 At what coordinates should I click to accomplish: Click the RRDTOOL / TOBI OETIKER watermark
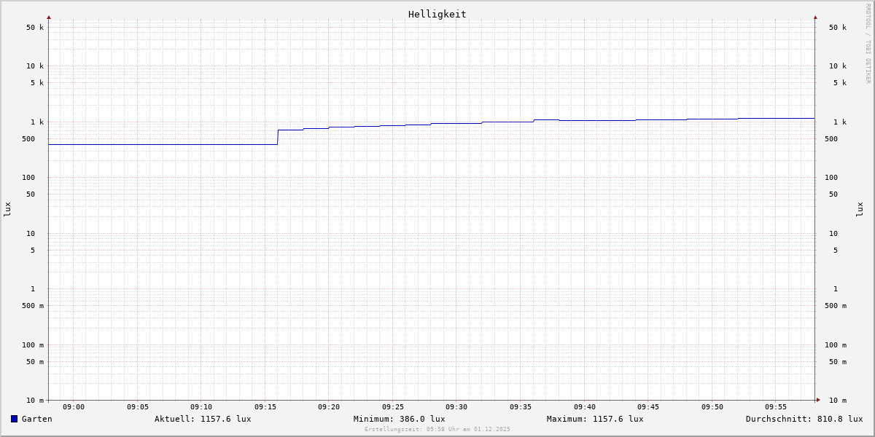point(868,44)
